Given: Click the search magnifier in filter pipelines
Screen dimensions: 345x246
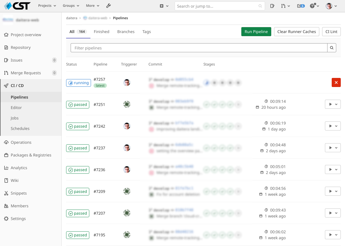Looking at the screenshot, I should click(x=332, y=48).
